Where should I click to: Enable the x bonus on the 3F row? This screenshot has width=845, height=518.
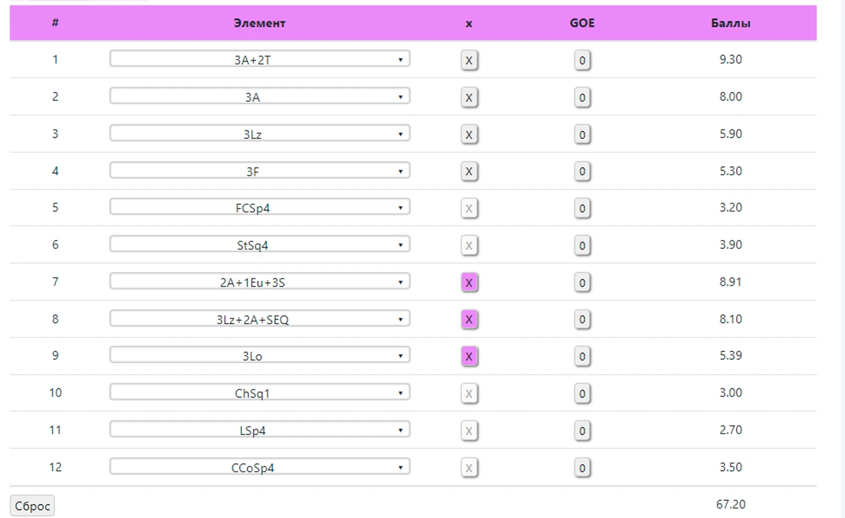click(469, 171)
